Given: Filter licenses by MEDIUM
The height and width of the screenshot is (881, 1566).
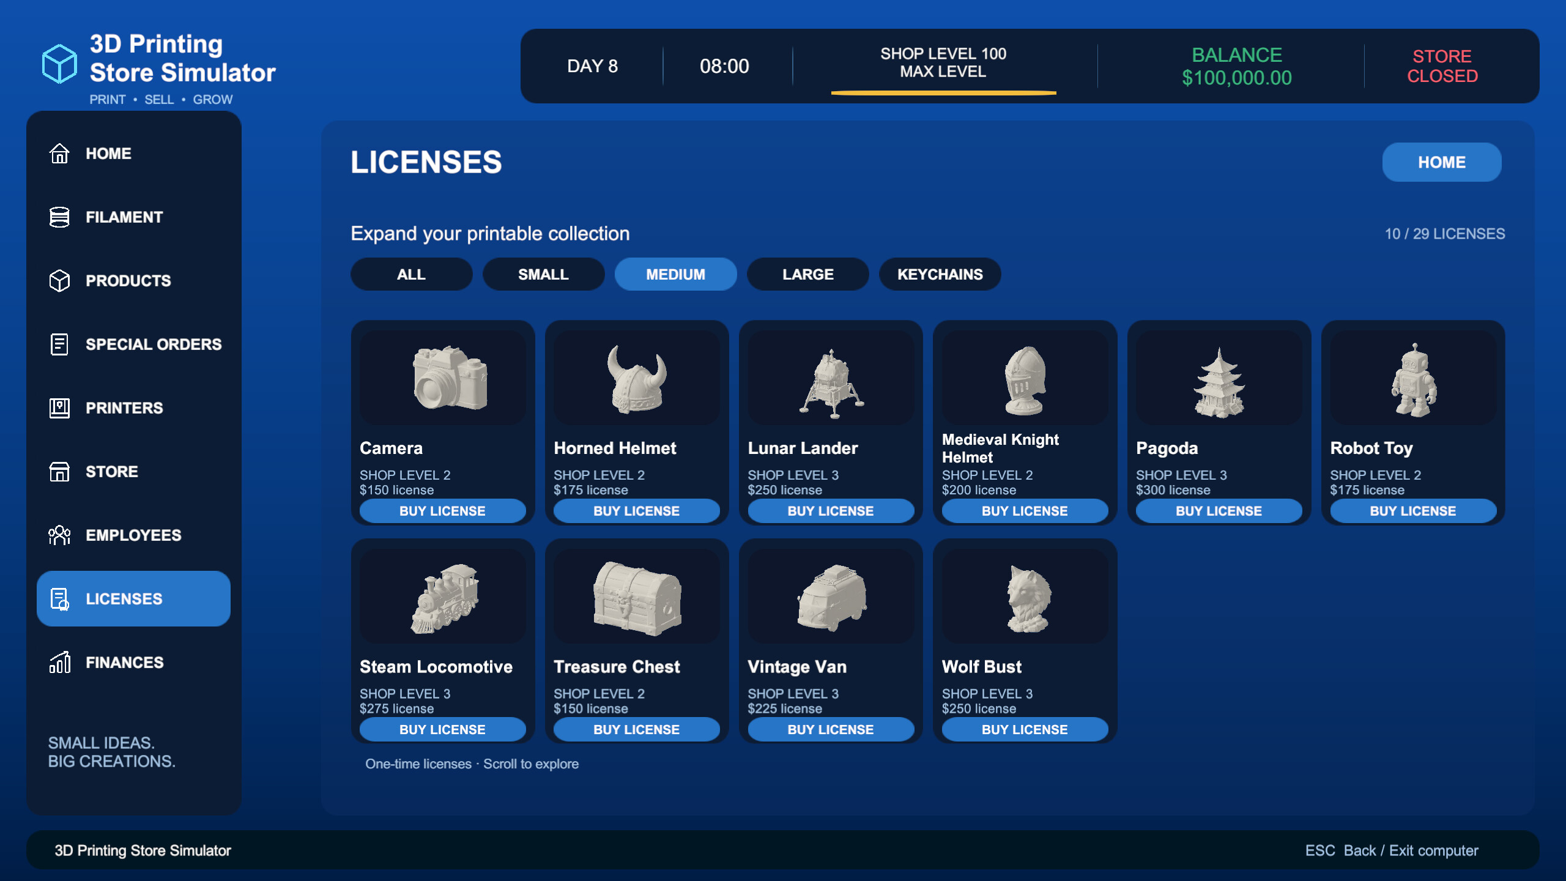Looking at the screenshot, I should point(676,274).
